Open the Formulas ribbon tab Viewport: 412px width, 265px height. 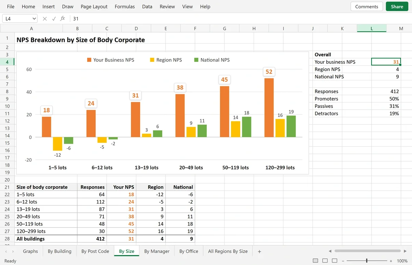(x=125, y=7)
